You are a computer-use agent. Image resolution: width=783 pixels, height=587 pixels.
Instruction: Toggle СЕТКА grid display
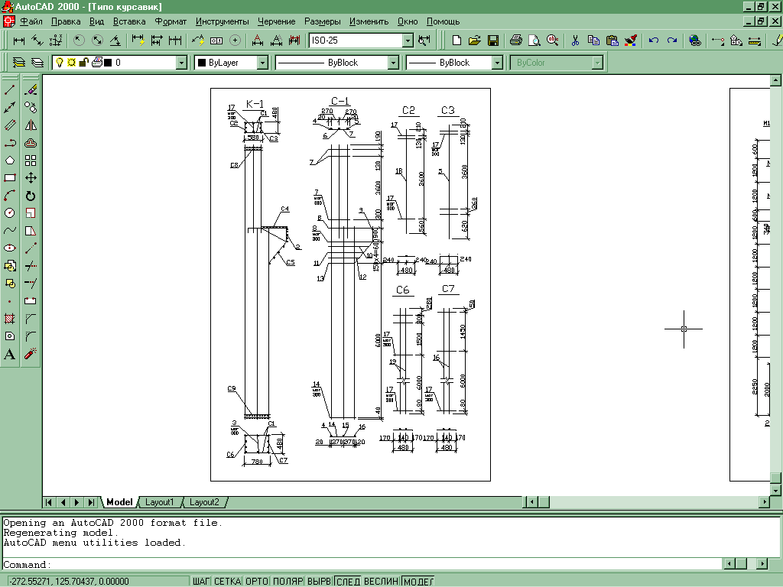coord(227,582)
